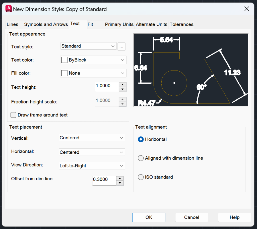Open the Tolerances tab
The image size is (257, 229).
click(181, 24)
